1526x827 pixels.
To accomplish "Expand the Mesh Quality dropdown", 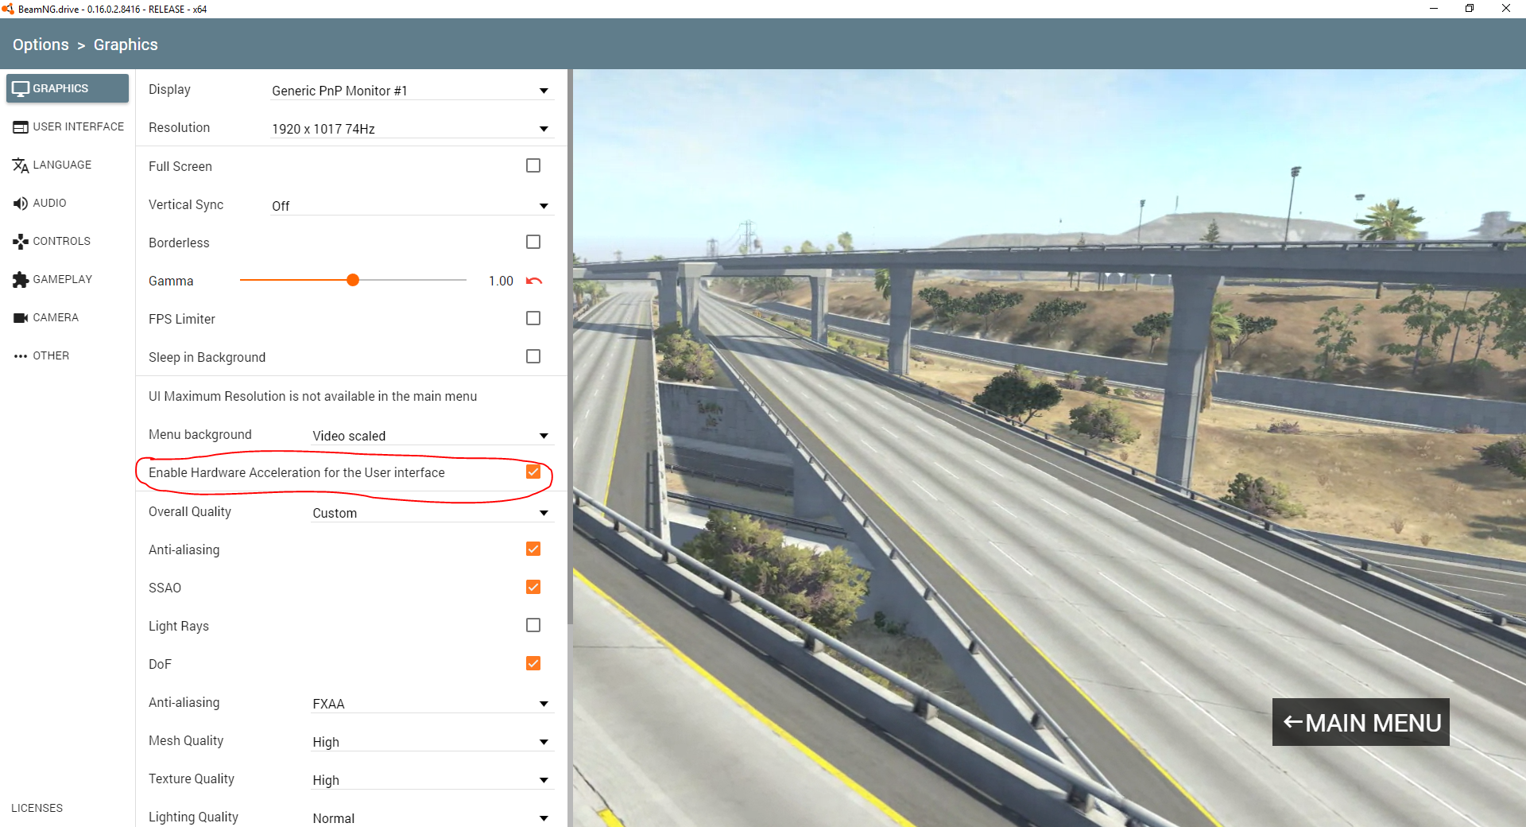I will click(x=432, y=742).
